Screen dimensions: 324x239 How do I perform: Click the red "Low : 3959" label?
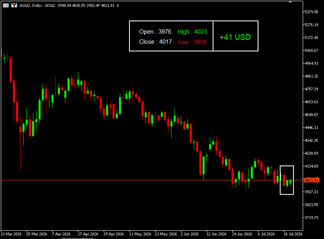pos(192,42)
